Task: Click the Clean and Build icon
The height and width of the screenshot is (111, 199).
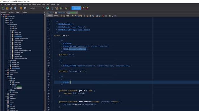Action: [57, 8]
